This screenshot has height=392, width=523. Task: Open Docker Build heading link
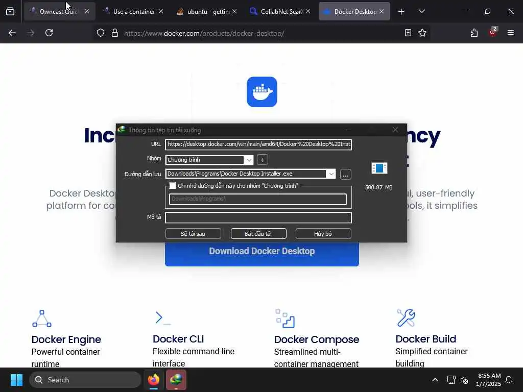(425, 339)
